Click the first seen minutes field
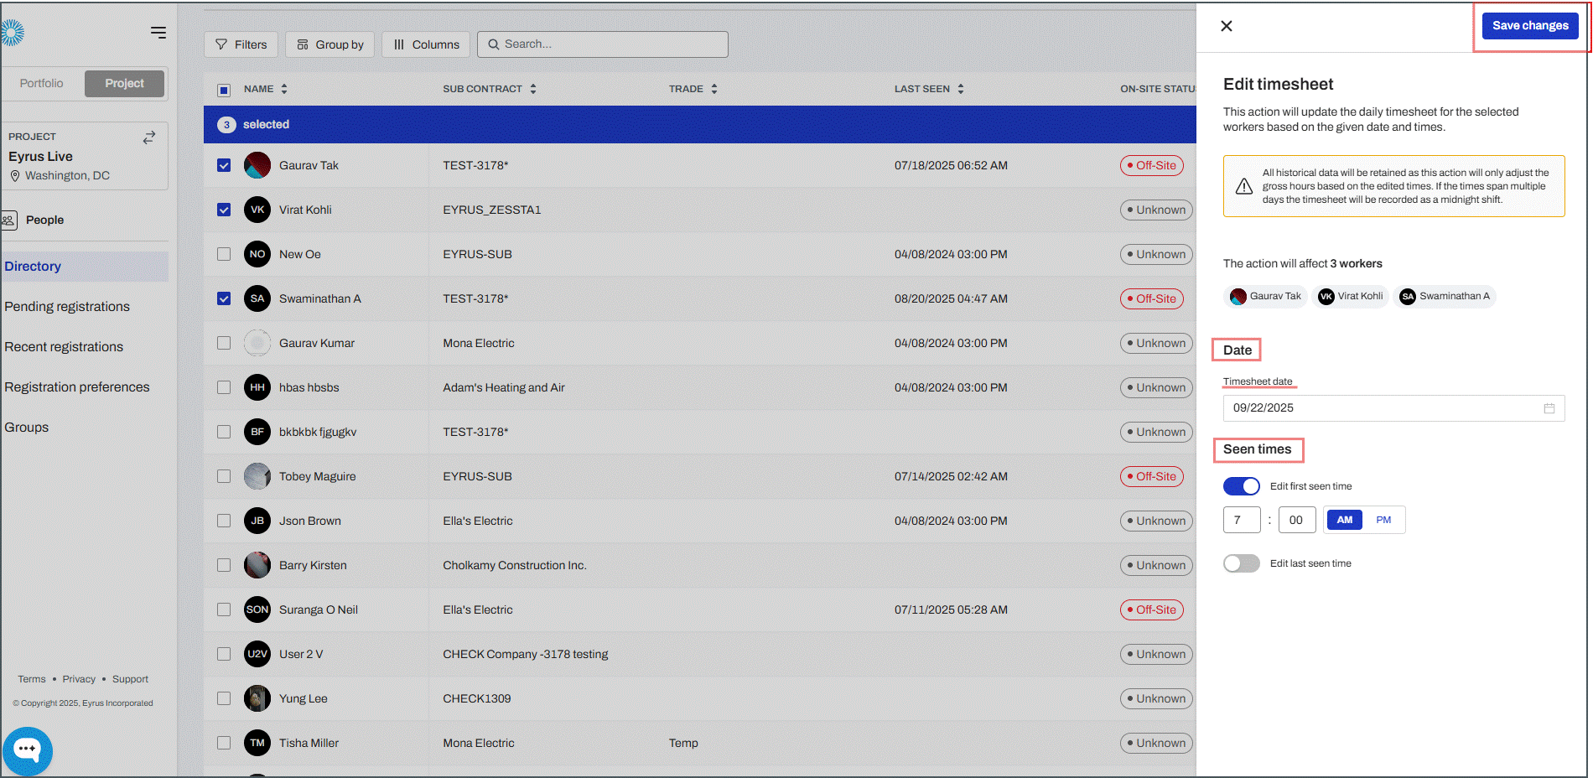 (x=1297, y=520)
